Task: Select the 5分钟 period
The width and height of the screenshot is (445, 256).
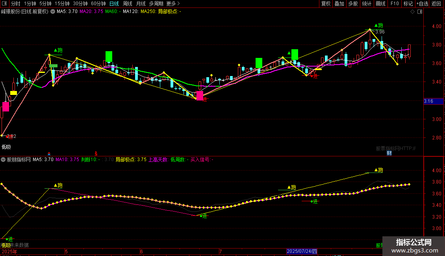Action: coord(45,4)
